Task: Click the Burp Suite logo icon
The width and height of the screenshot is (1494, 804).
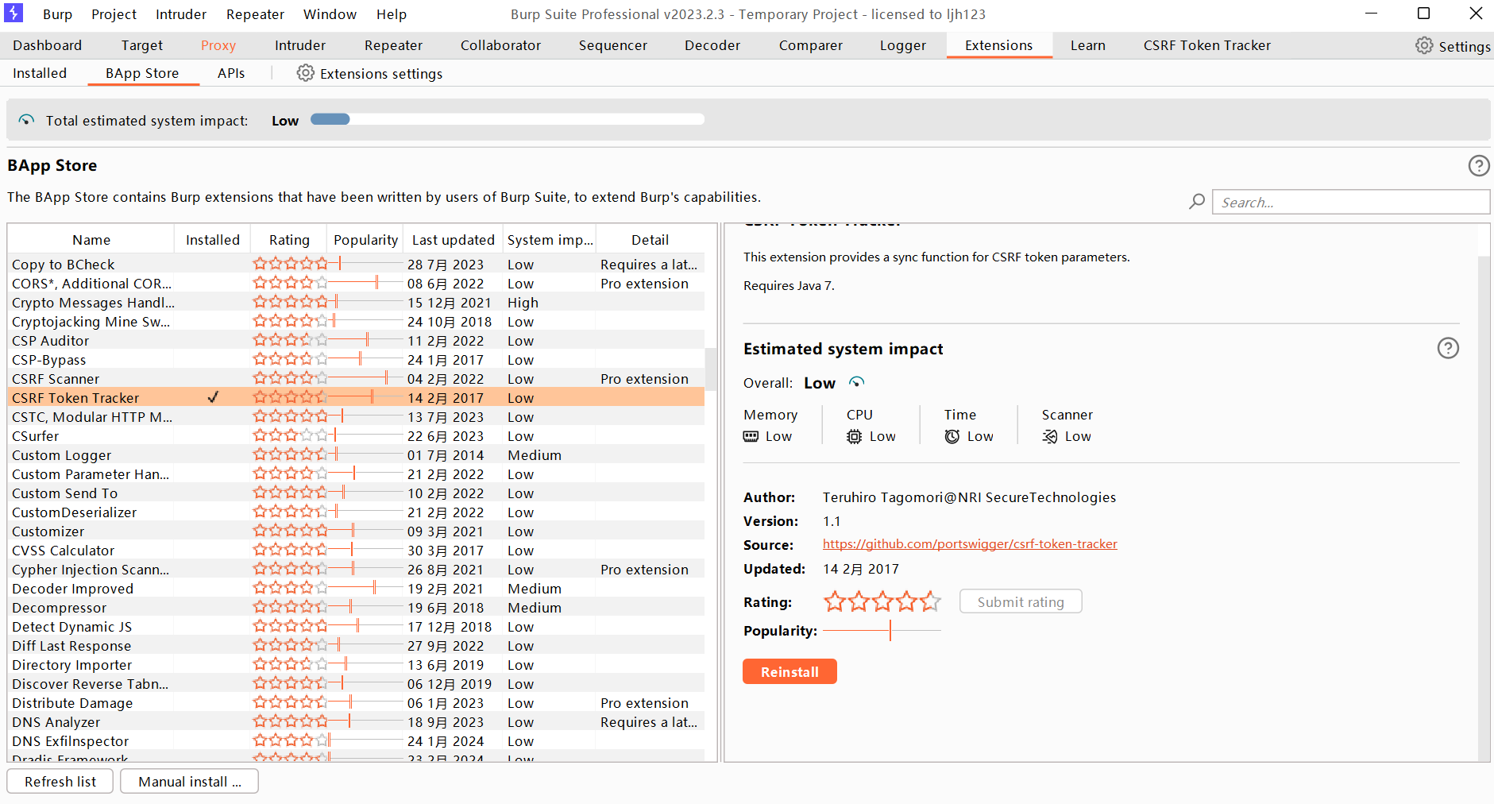Action: 14,13
